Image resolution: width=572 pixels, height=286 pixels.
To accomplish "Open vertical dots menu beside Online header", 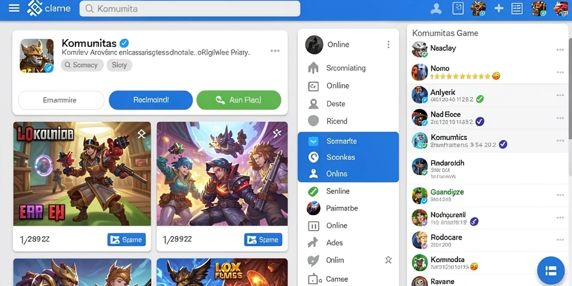I will [389, 45].
